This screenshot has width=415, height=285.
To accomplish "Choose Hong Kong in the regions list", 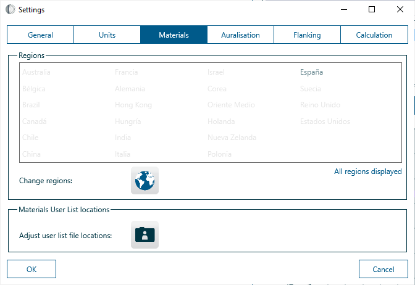I will 133,105.
